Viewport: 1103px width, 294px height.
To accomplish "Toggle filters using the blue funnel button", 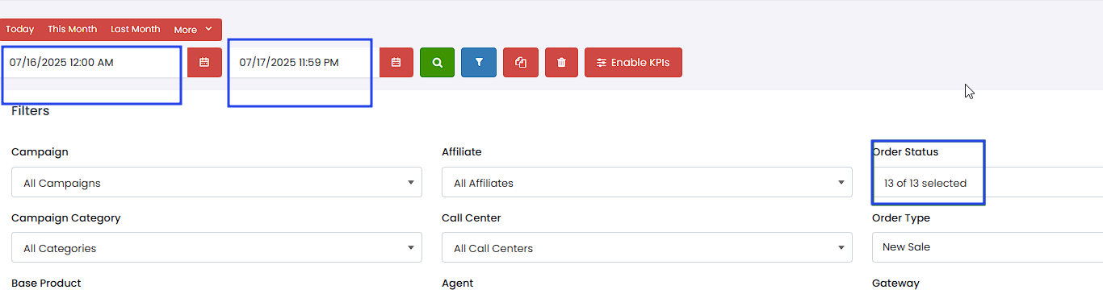I will [x=479, y=62].
